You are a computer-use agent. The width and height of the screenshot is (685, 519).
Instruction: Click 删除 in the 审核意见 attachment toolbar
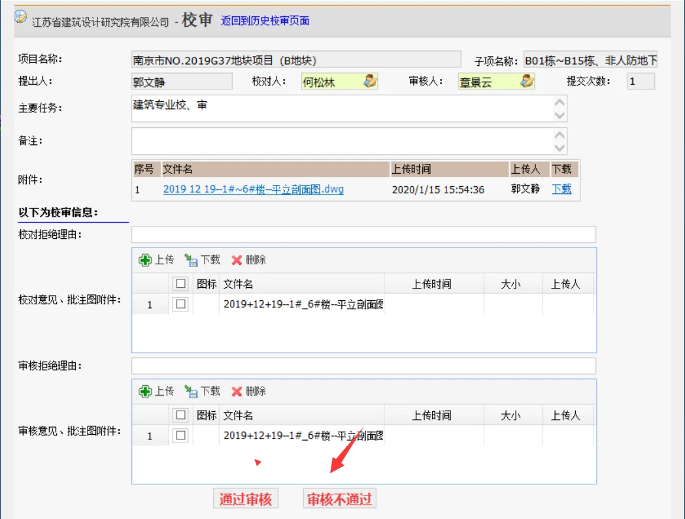[248, 391]
